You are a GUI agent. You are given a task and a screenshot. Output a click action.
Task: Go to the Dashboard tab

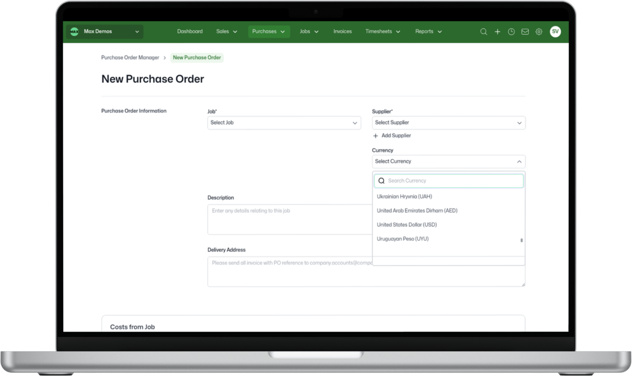point(190,32)
